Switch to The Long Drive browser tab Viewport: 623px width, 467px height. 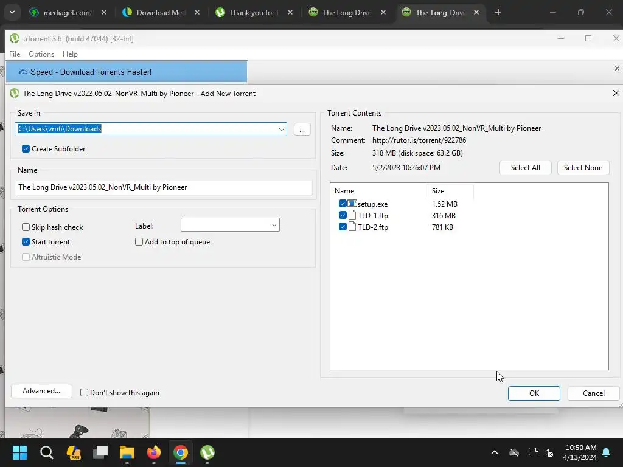pyautogui.click(x=347, y=12)
